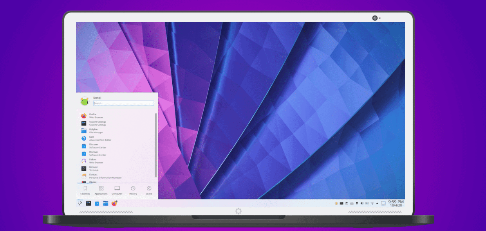Viewport: 486px width, 231px height.
Task: Open System Settings from the taskbar
Action: [89, 203]
